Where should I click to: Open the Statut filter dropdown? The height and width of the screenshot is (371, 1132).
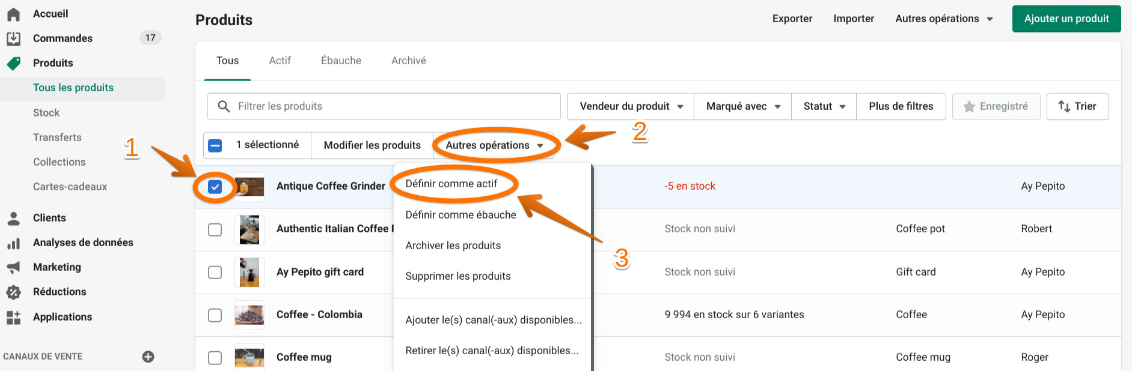(x=824, y=106)
